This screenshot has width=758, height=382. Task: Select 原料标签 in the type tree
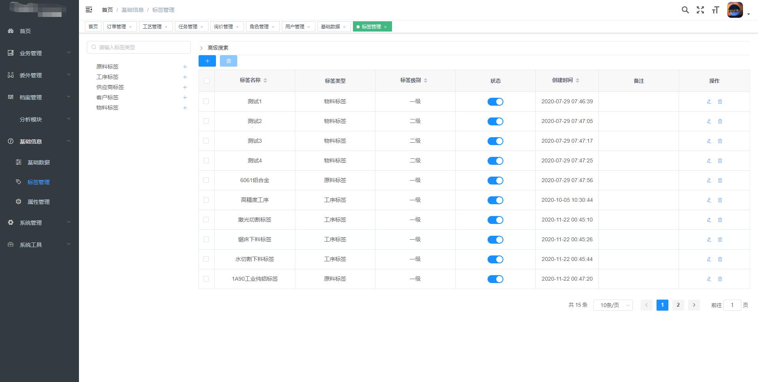click(x=107, y=67)
